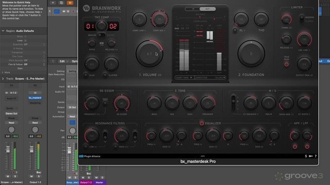Open the dollar sign store icon
The width and height of the screenshot is (330, 185).
coord(306,156)
